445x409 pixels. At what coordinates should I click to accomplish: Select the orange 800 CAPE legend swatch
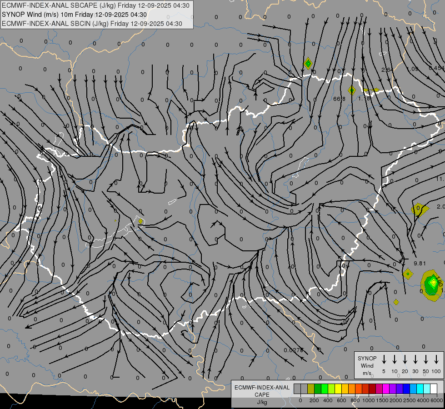(x=352, y=389)
